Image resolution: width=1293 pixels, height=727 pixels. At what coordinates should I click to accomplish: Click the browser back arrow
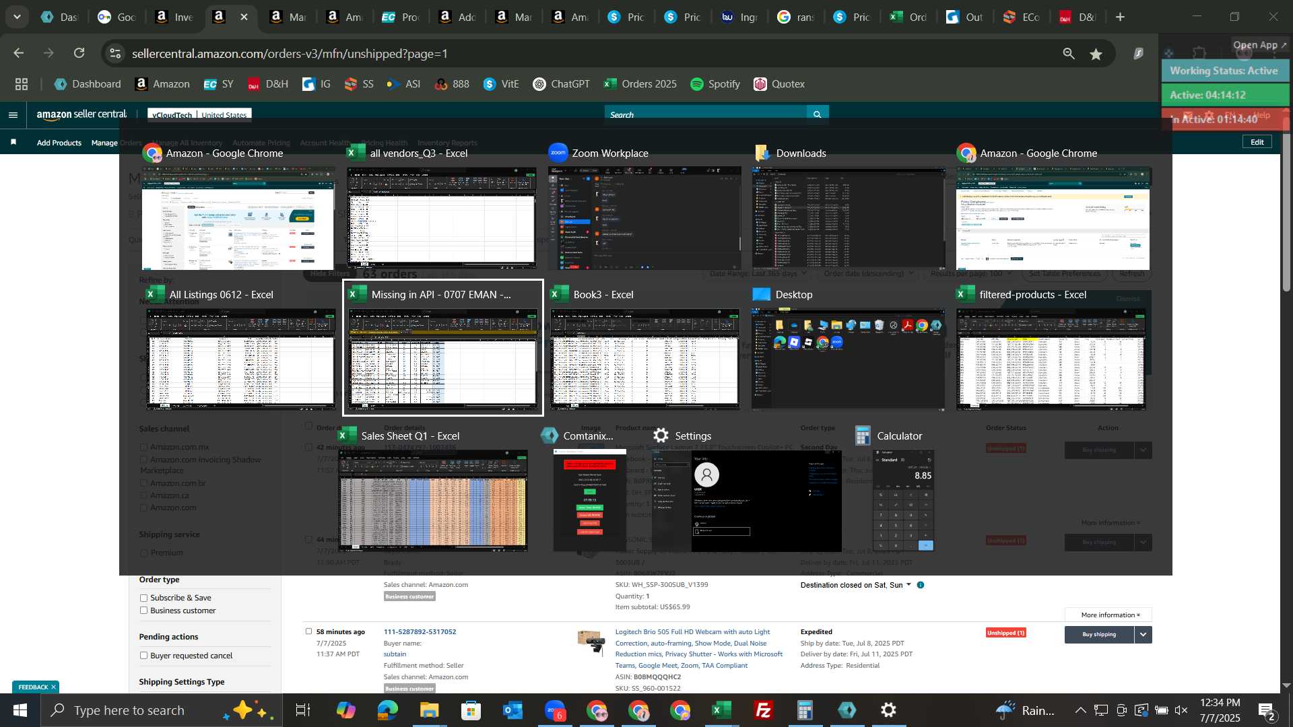(x=19, y=53)
